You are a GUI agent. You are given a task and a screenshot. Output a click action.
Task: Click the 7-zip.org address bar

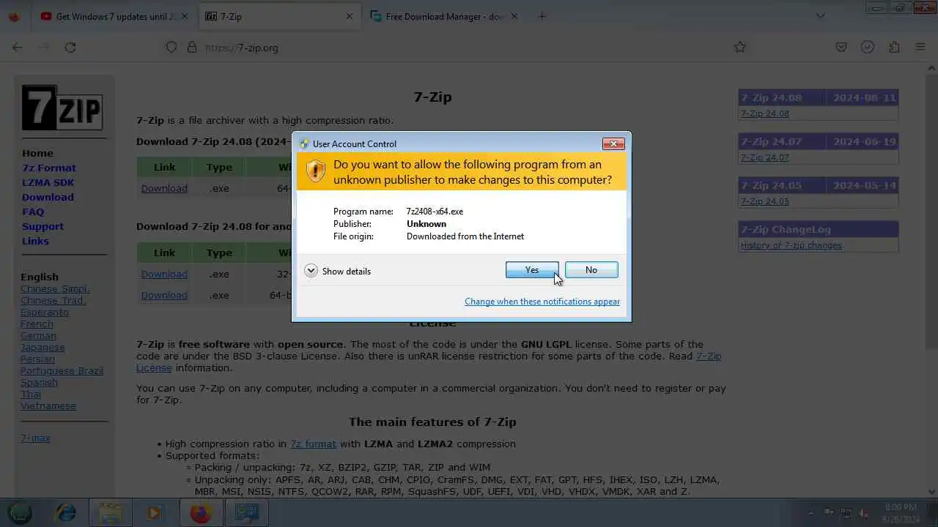[454, 47]
